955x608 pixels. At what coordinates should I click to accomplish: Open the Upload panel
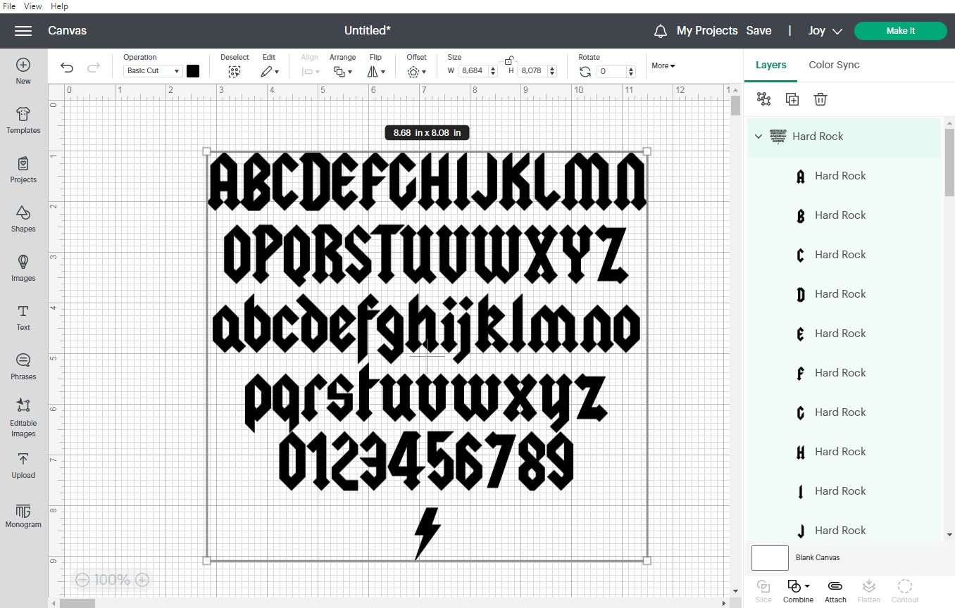coord(23,467)
